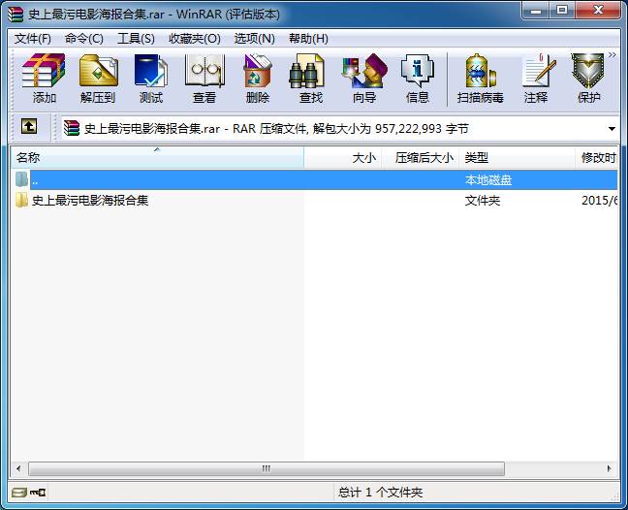Sort by 压缩后大小 column header

point(421,157)
